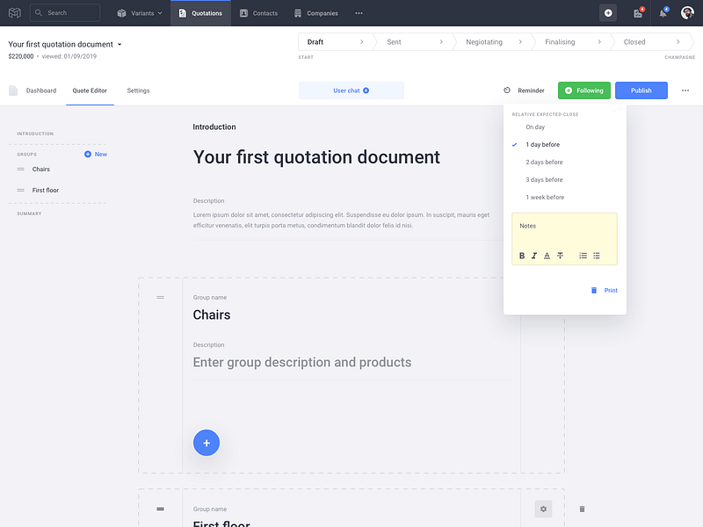Click the bulleted list icon in Notes

point(597,256)
